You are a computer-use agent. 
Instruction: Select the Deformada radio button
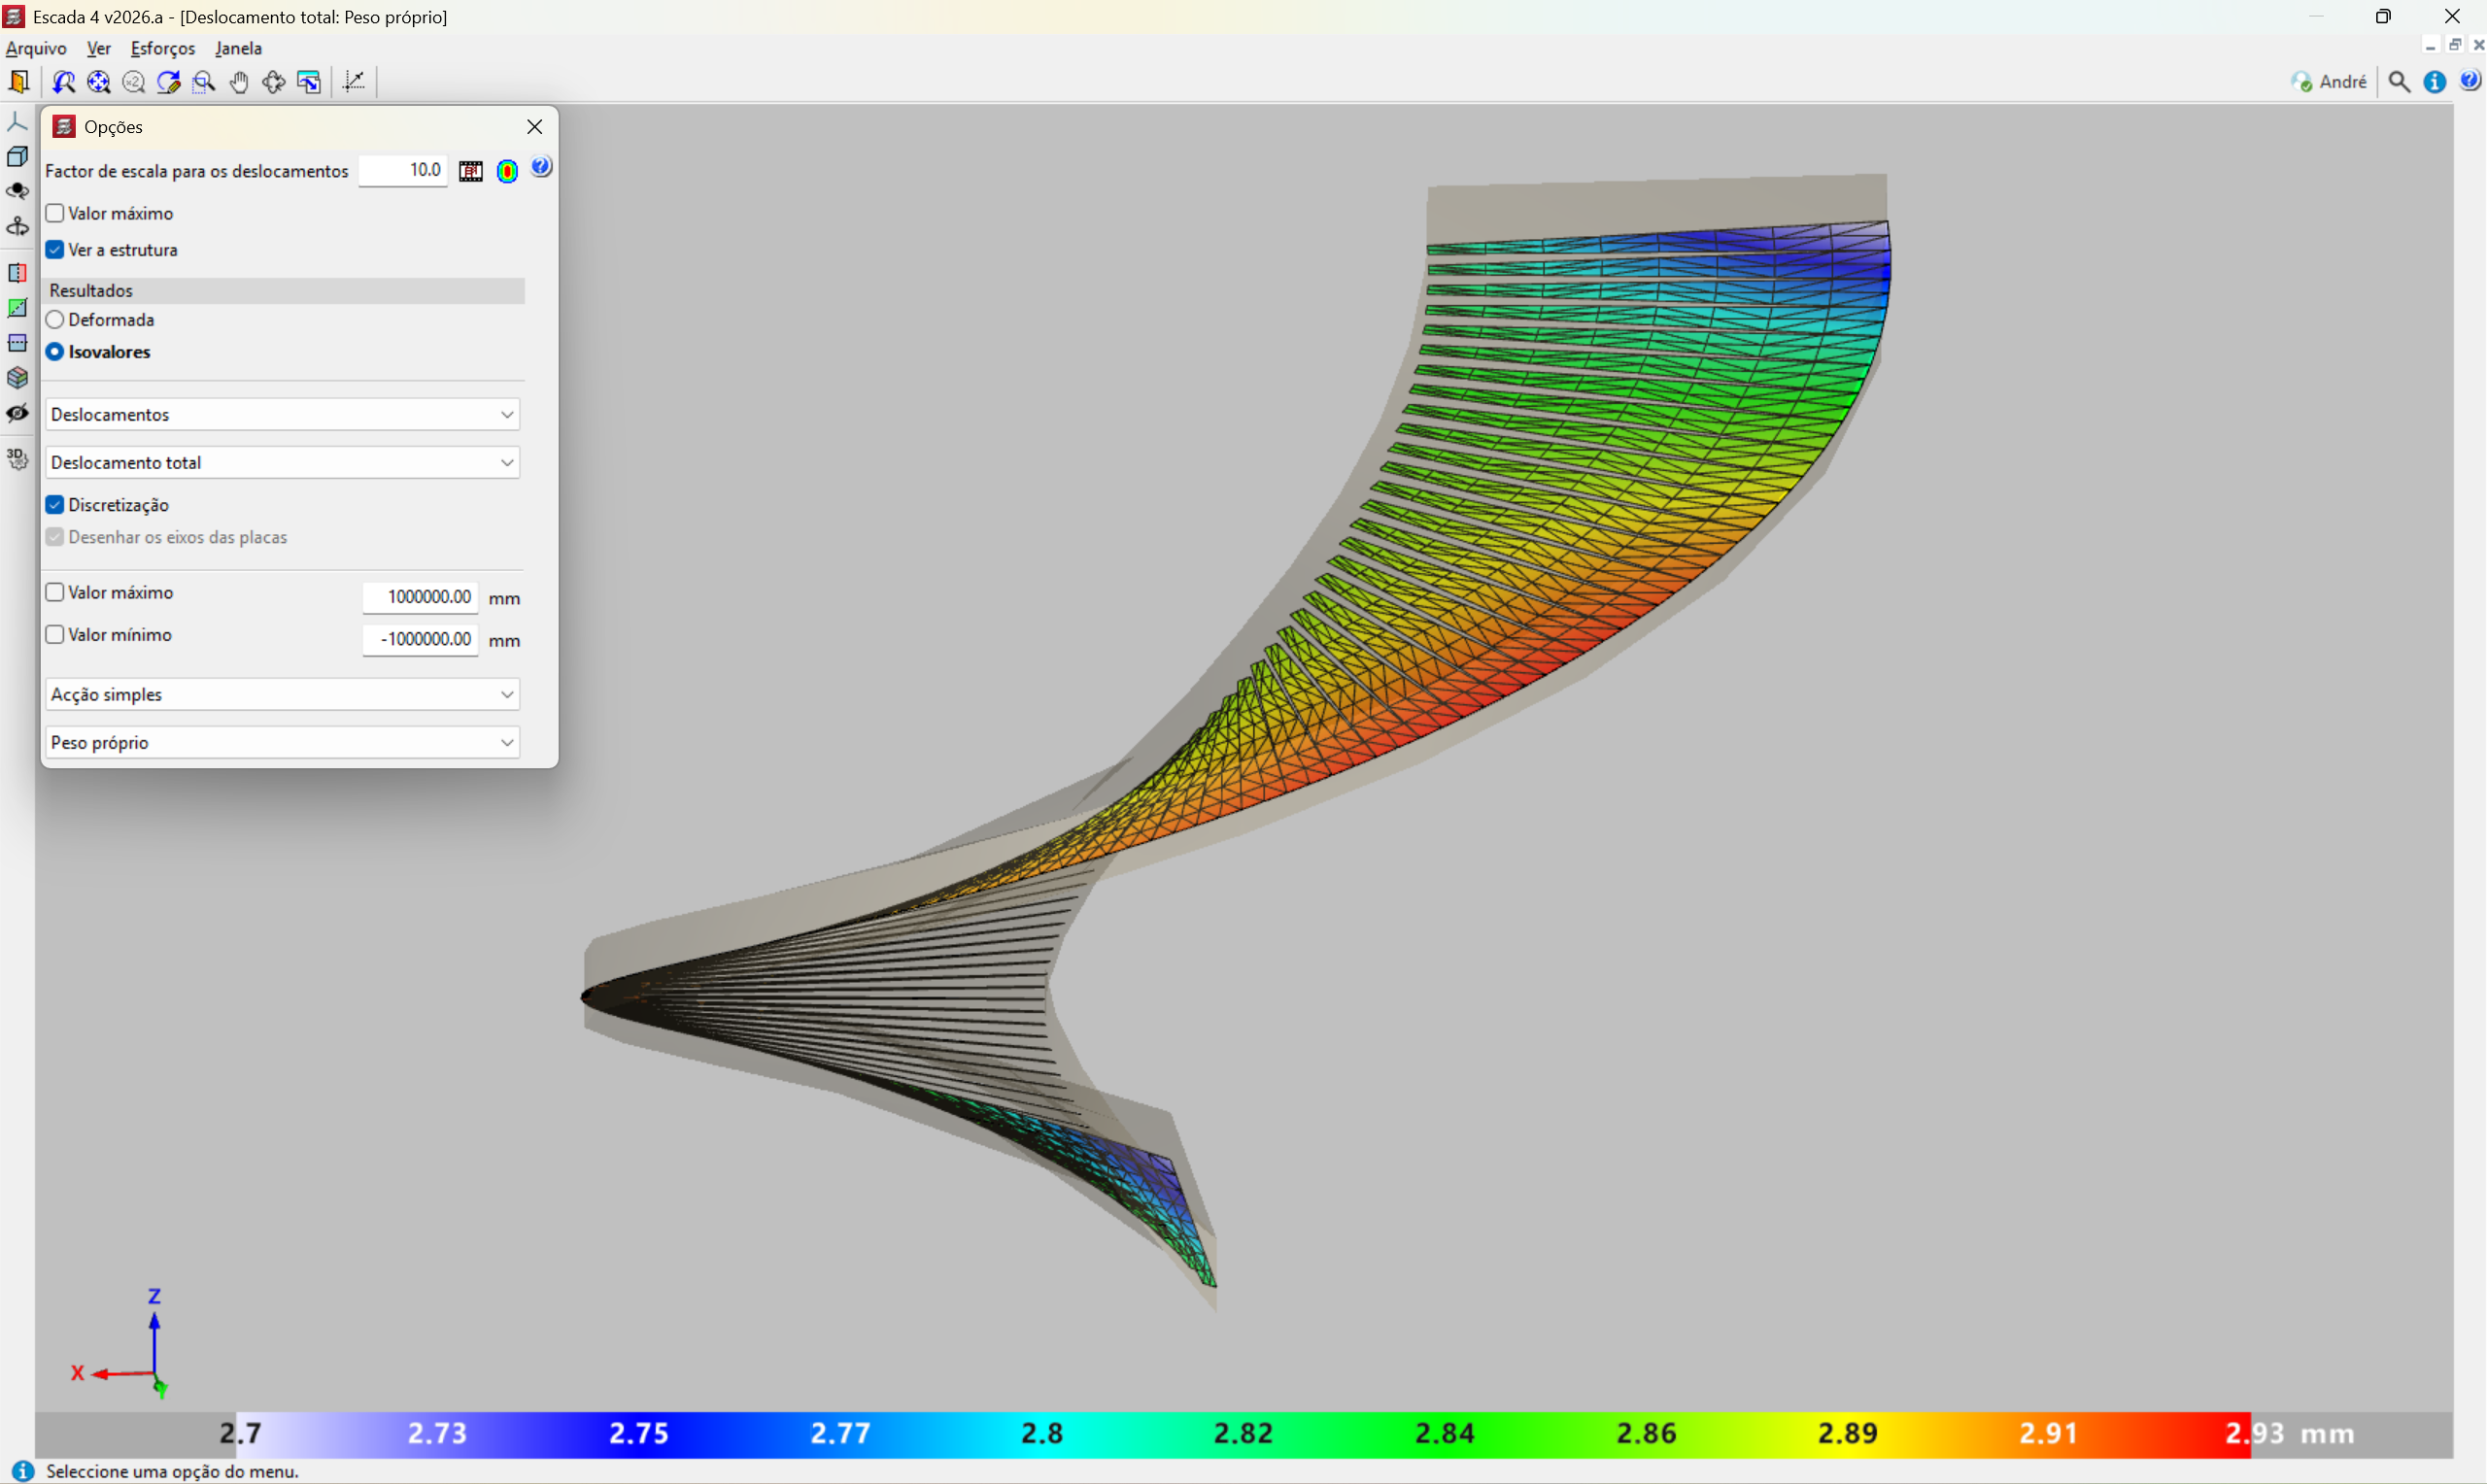coord(55,320)
